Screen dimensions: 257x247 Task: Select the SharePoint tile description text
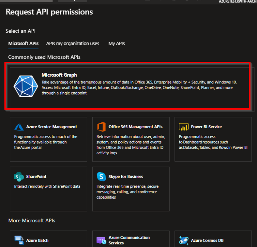(47, 186)
